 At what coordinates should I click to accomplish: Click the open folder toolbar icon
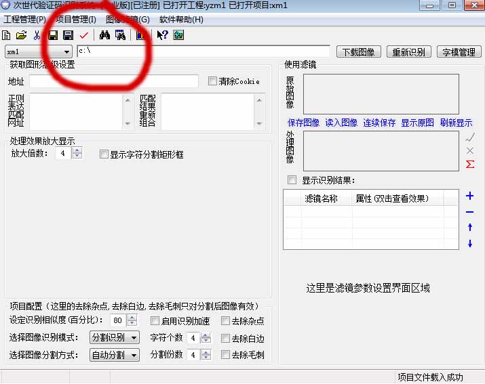21,35
